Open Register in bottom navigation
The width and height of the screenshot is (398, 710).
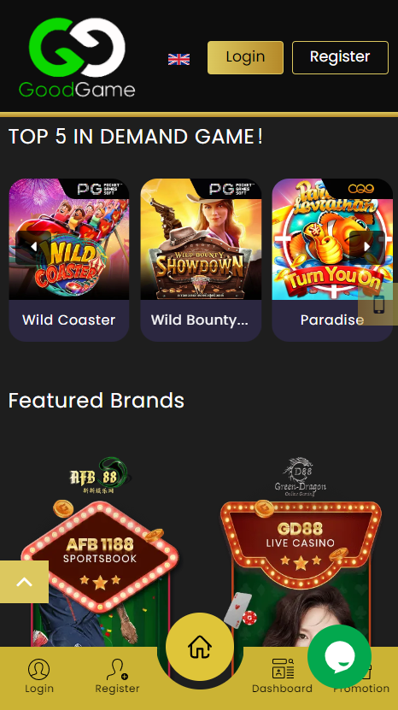pyautogui.click(x=117, y=676)
